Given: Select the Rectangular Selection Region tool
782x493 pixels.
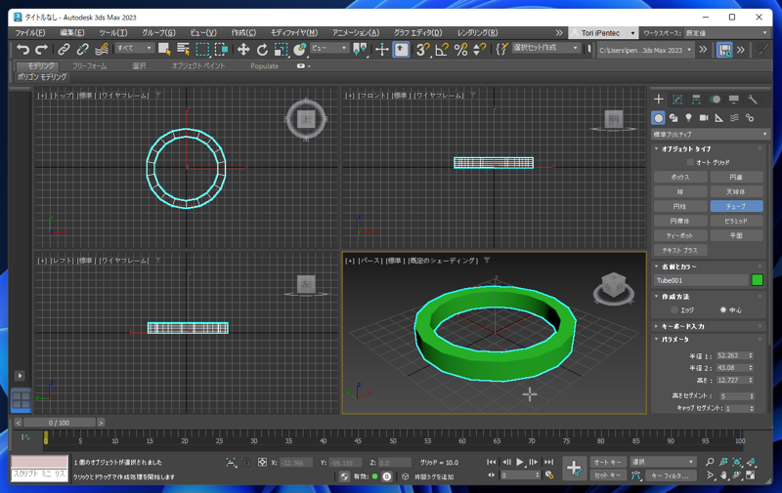Looking at the screenshot, I should pos(202,49).
